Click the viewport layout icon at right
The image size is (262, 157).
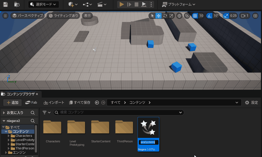coord(255,16)
